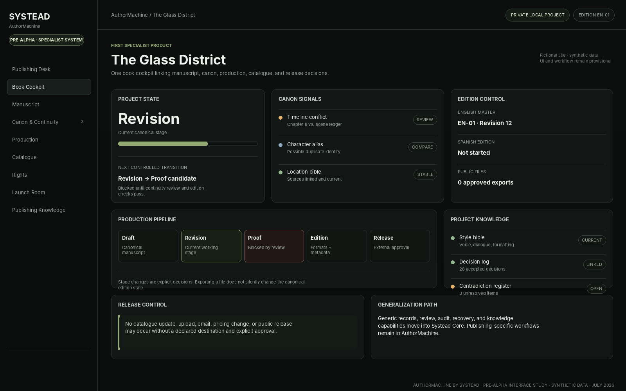This screenshot has width=626, height=391.
Task: Select the Revision pipeline stage card
Action: pyautogui.click(x=211, y=246)
